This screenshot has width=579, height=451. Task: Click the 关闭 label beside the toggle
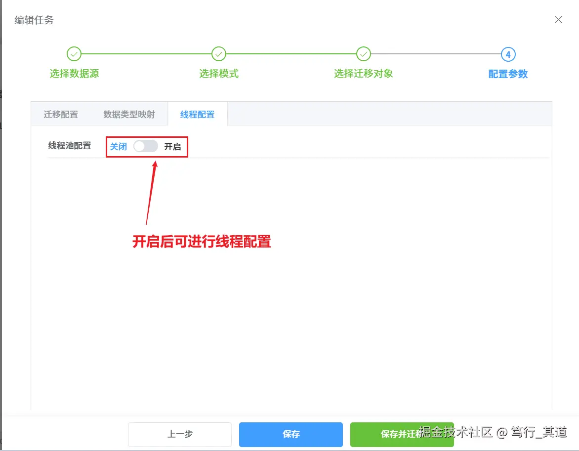118,146
